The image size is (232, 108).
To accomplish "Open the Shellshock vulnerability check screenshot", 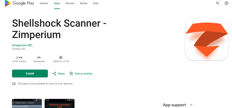I will point(59,103).
